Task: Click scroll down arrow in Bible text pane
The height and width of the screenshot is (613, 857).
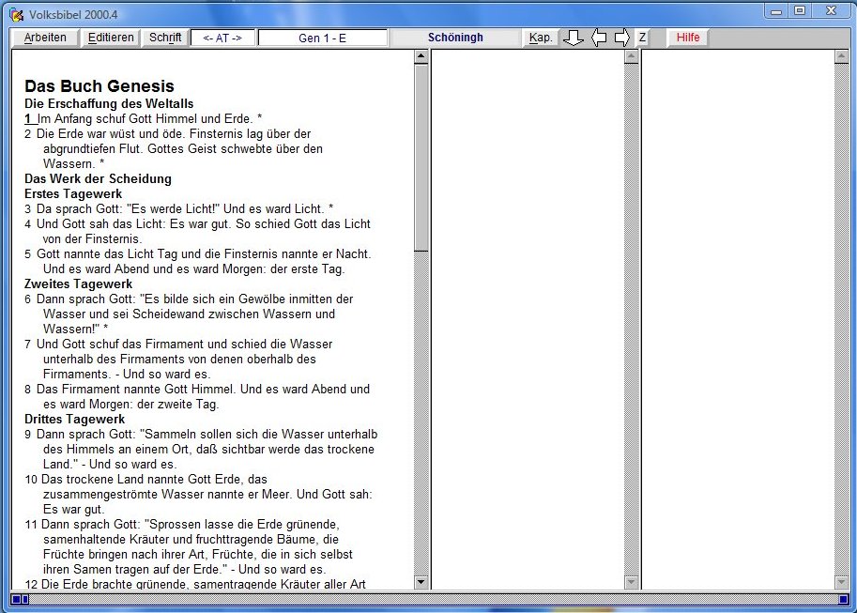Action: pyautogui.click(x=421, y=582)
